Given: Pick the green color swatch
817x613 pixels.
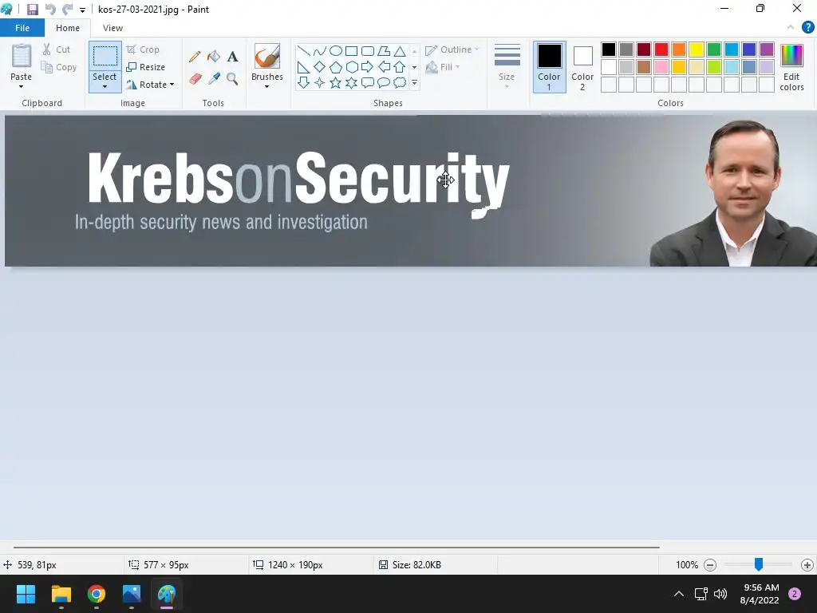Looking at the screenshot, I should (714, 49).
